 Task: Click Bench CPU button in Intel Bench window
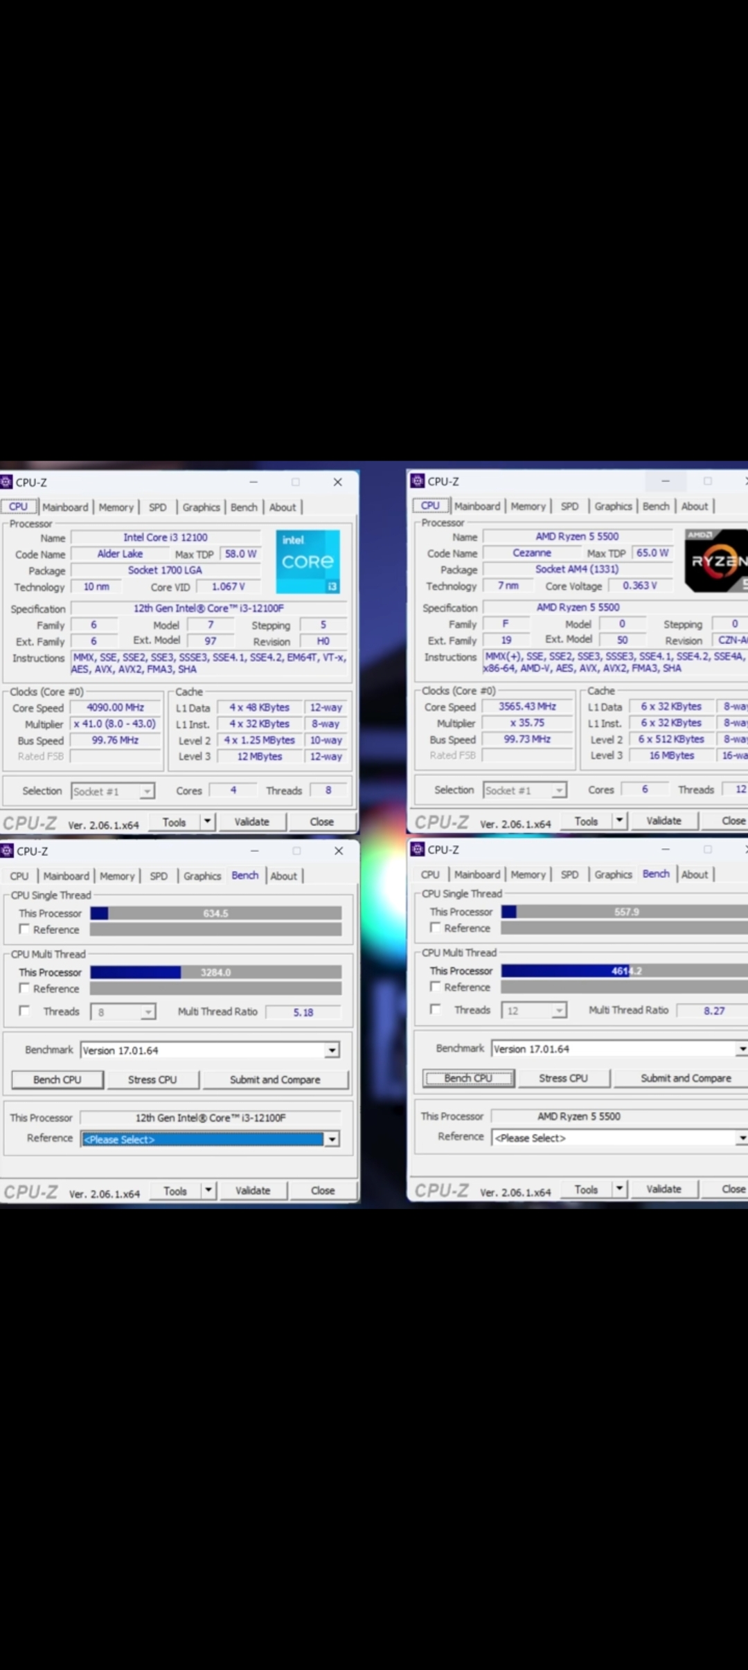[x=57, y=1079]
